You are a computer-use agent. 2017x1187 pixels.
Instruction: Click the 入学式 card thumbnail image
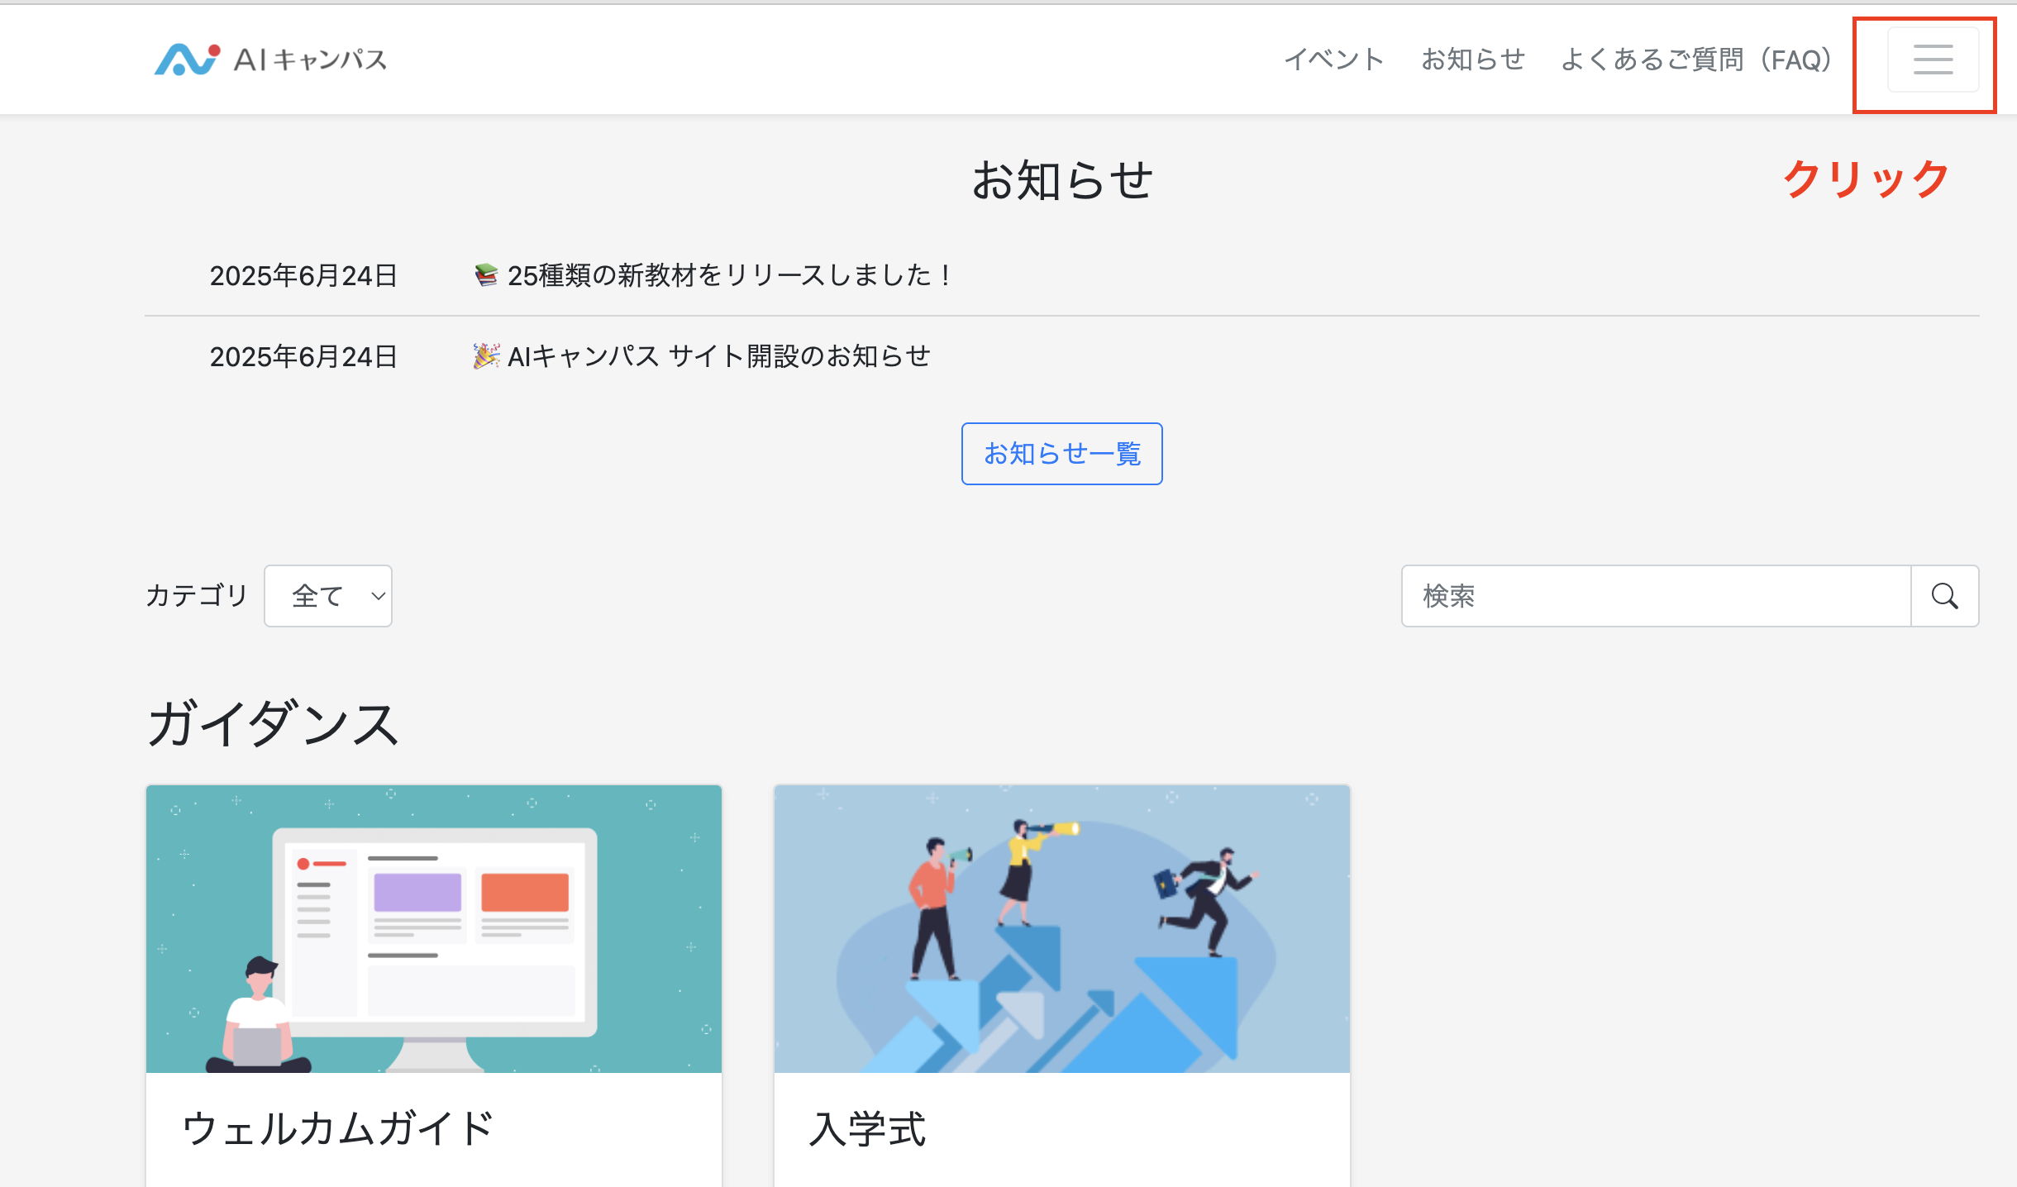point(1061,928)
